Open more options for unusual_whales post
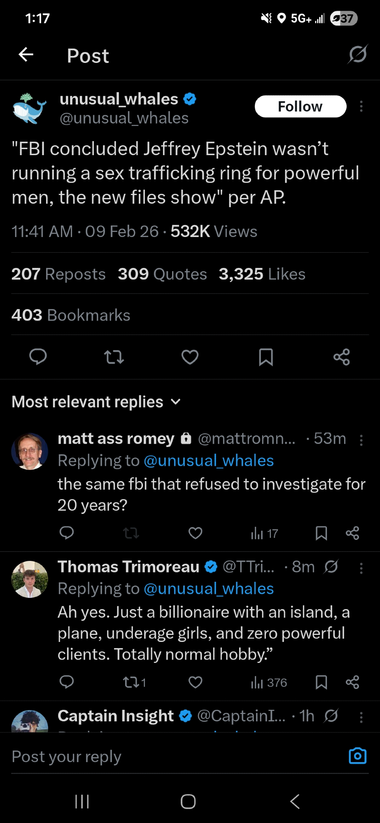This screenshot has width=380, height=823. [361, 107]
